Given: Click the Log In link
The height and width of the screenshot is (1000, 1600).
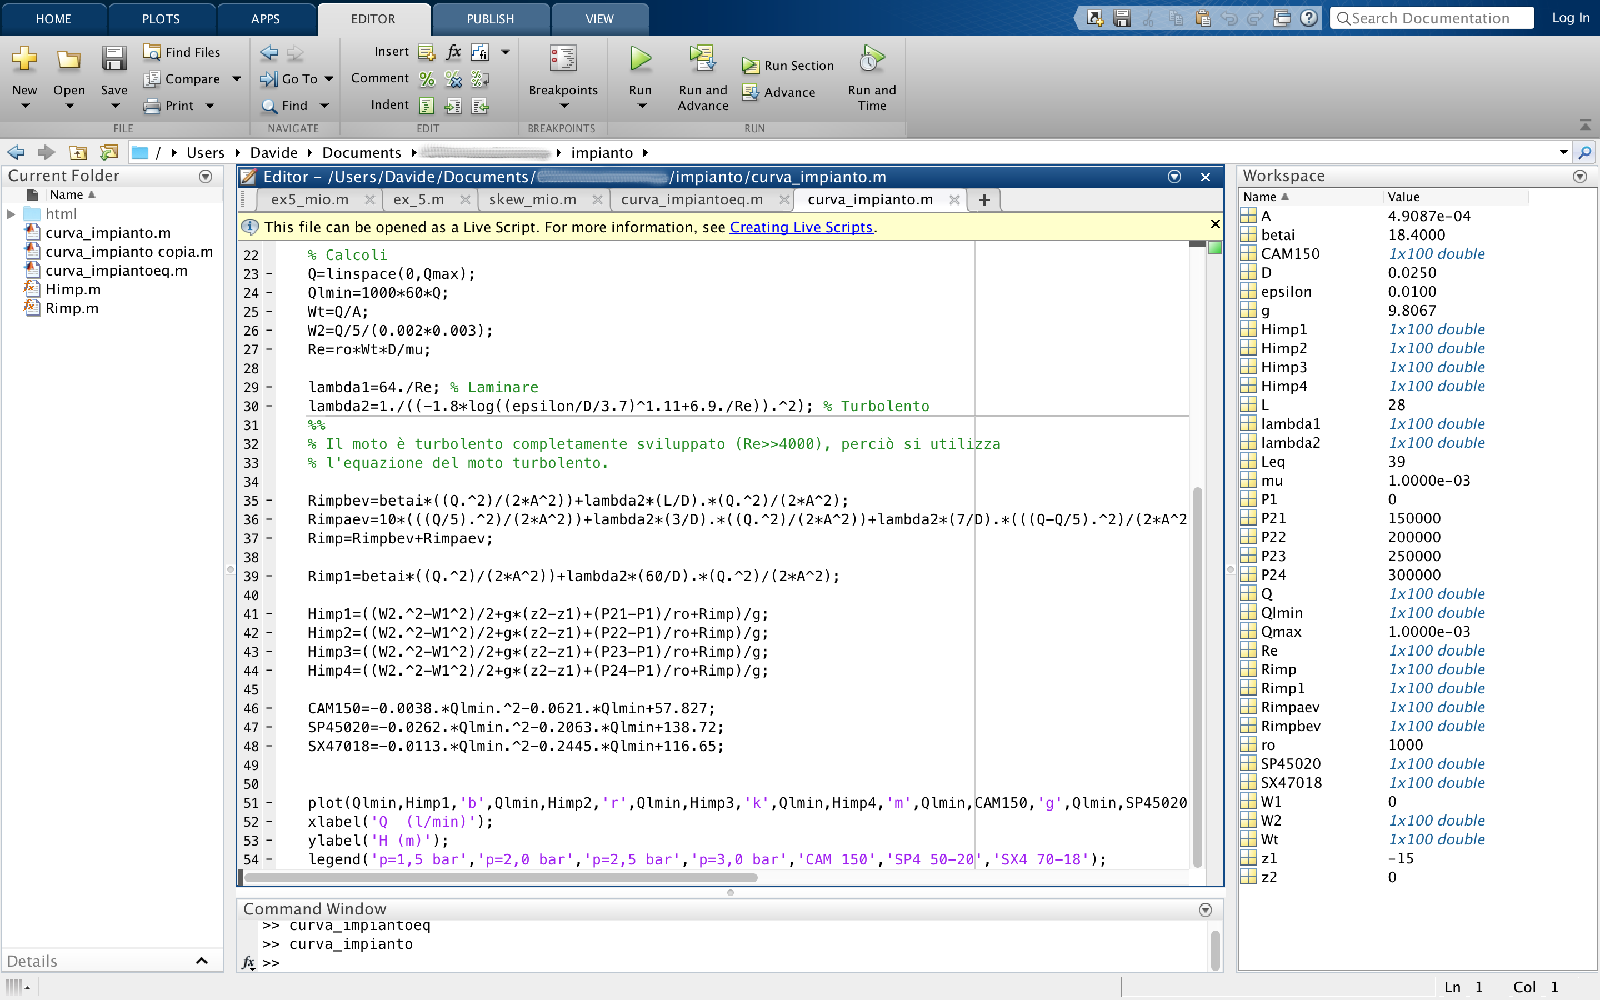Looking at the screenshot, I should pyautogui.click(x=1570, y=18).
